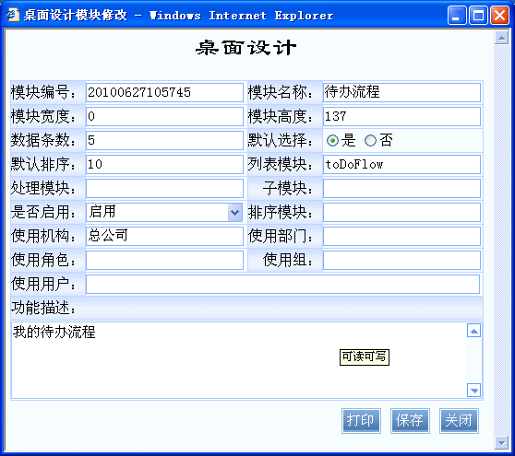The image size is (515, 456).
Task: Click the empty 子模块 input field
Action: coord(401,188)
